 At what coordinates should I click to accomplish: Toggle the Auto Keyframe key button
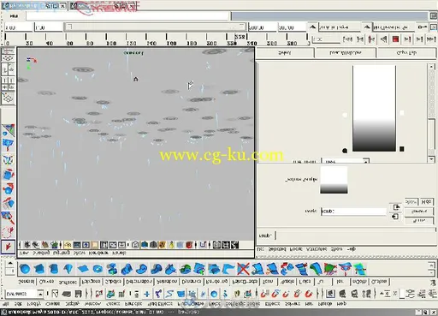(x=422, y=27)
